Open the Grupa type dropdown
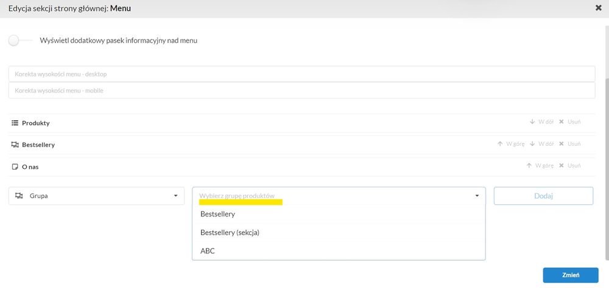This screenshot has height=288, width=609. tap(96, 196)
